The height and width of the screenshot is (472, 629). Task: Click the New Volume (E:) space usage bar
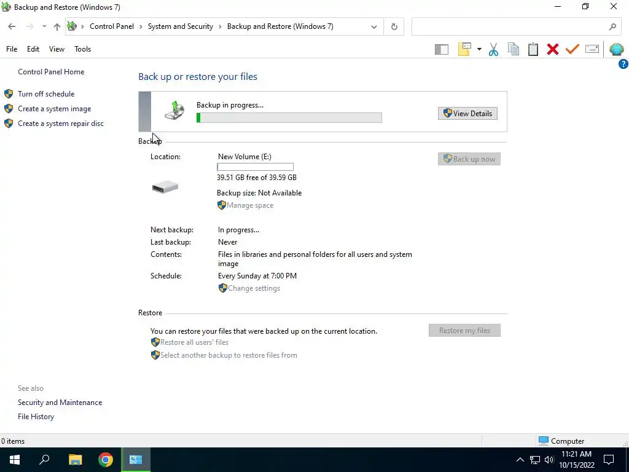tap(255, 167)
